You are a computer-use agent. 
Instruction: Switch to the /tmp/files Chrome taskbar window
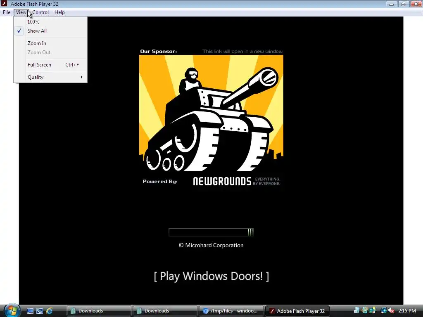231,311
